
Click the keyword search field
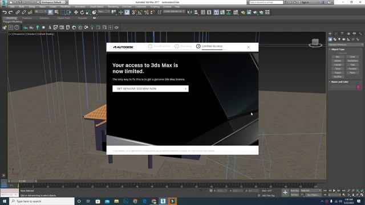coord(266,2)
